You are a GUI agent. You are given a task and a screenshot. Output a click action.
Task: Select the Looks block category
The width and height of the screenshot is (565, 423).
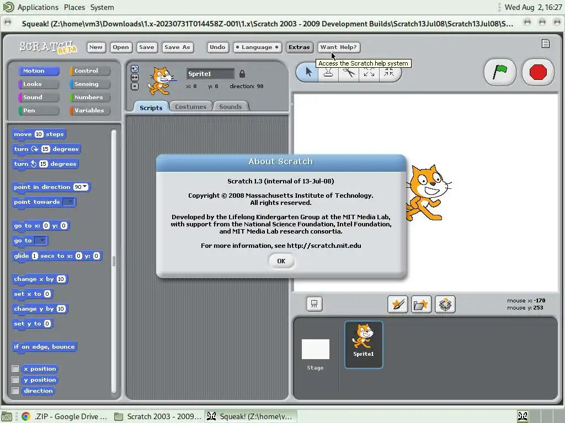click(39, 84)
